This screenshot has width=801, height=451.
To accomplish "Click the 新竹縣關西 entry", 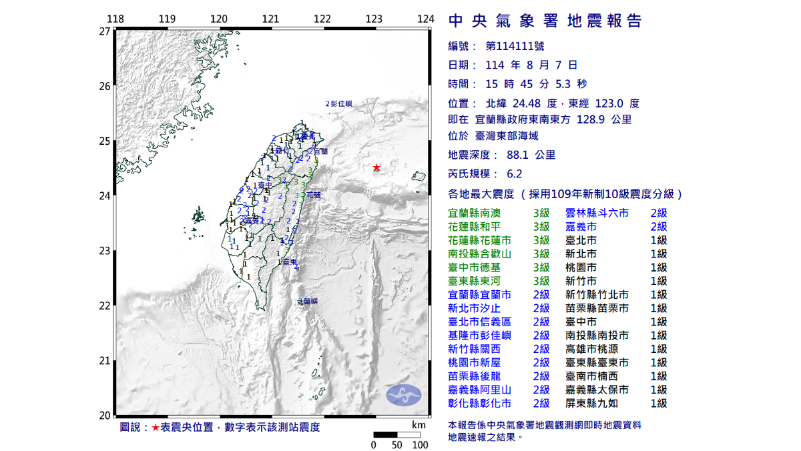I will 474,349.
